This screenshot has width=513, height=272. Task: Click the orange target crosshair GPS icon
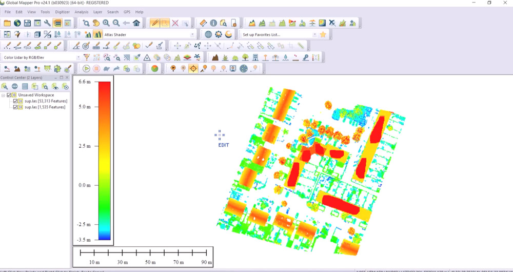click(193, 68)
